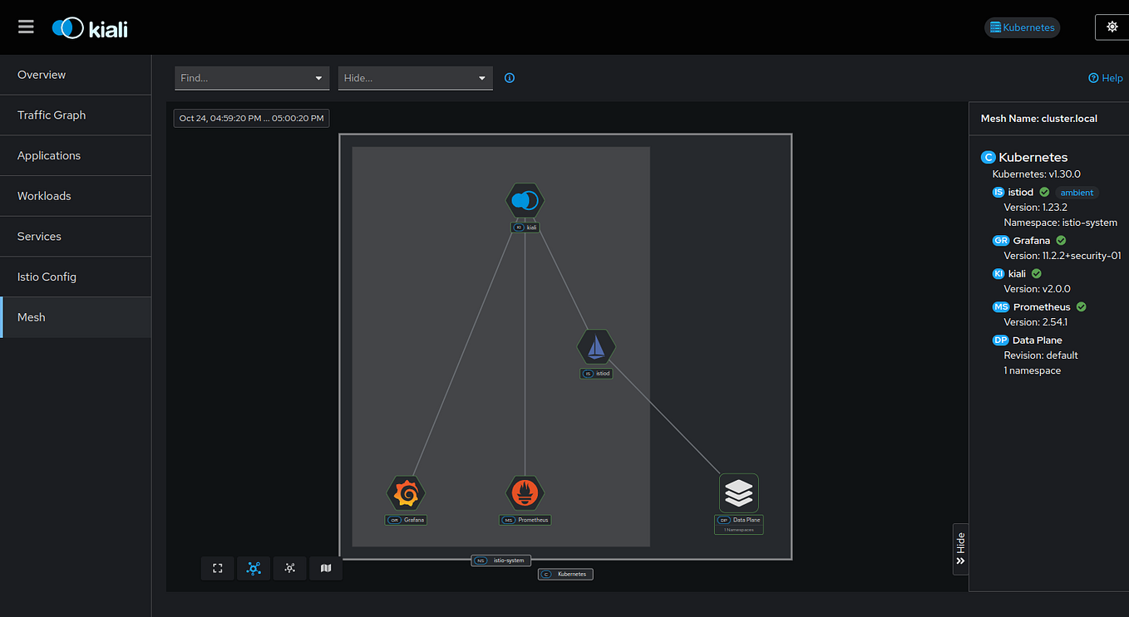Expand the hamburger menu at top left
1129x617 pixels.
click(25, 27)
